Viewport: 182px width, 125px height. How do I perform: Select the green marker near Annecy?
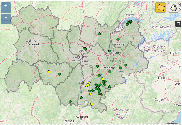click(118, 39)
